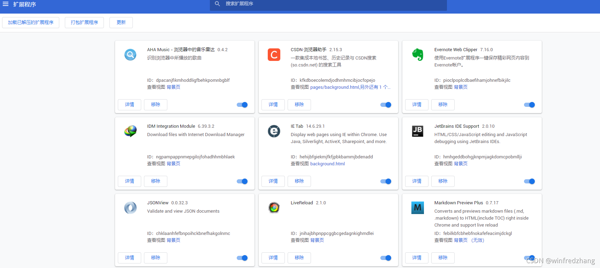Open IE Tab background.html link
This screenshot has height=268, width=600.
[327, 164]
